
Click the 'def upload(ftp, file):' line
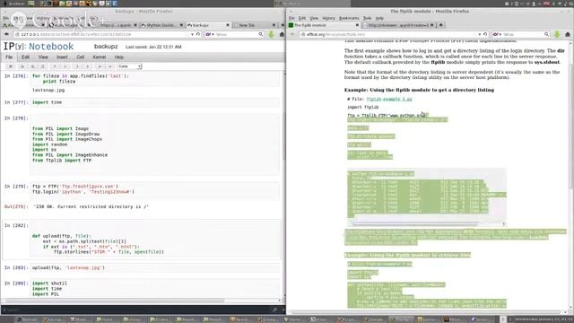62,236
